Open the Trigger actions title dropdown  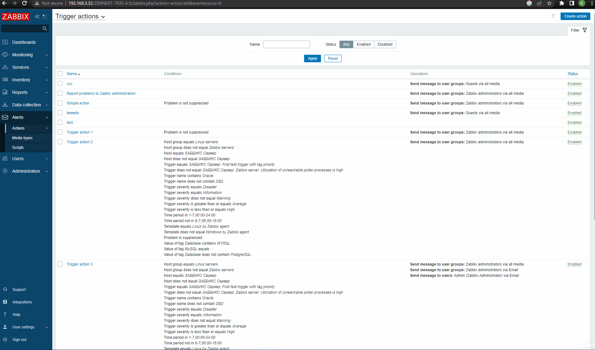click(80, 17)
